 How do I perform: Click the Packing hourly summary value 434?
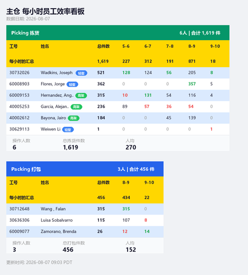pos(126,197)
